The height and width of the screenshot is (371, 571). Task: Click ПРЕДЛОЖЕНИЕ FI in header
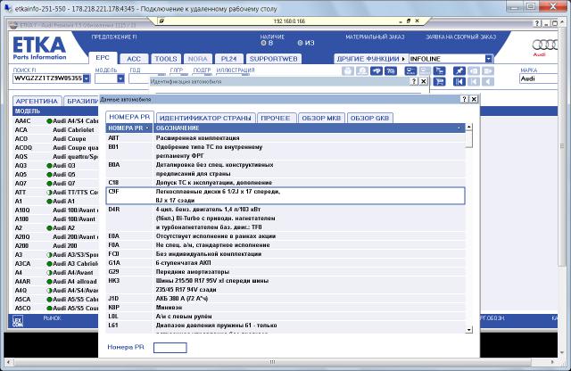(114, 37)
